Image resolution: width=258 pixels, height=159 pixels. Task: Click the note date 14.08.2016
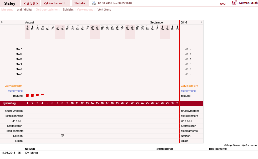tap(8, 153)
